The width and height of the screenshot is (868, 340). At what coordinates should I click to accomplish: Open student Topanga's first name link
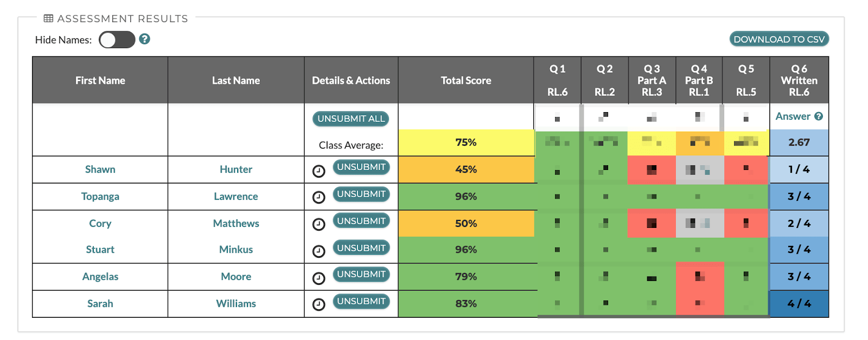coord(100,197)
